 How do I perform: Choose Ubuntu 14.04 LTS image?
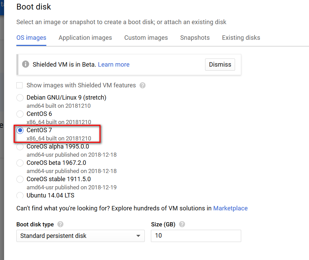[20, 195]
